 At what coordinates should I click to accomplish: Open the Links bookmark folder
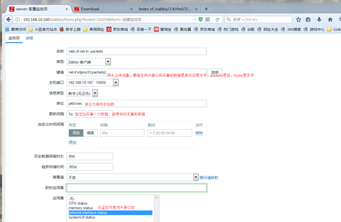click(334, 29)
